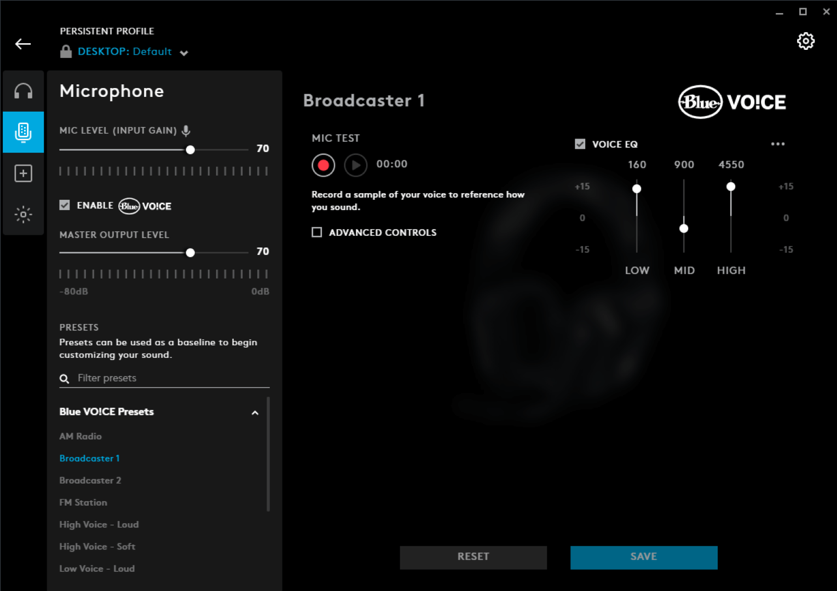Viewport: 837px width, 591px height.
Task: Click the 160 low frequency value
Action: tap(637, 165)
